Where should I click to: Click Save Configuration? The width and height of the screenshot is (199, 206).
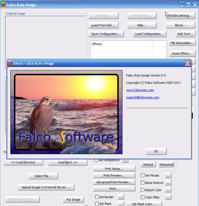(x=106, y=34)
